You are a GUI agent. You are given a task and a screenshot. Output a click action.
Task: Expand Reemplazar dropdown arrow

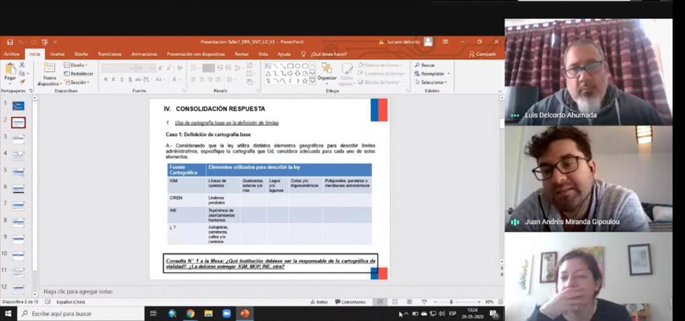448,74
